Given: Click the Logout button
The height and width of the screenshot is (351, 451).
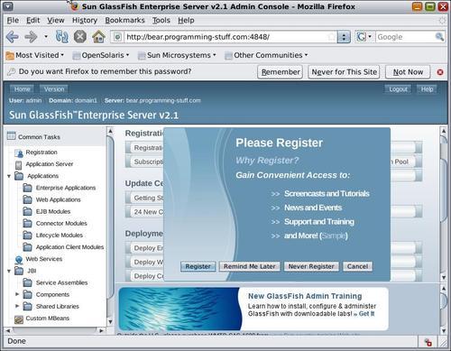Looking at the screenshot, I should coord(398,89).
